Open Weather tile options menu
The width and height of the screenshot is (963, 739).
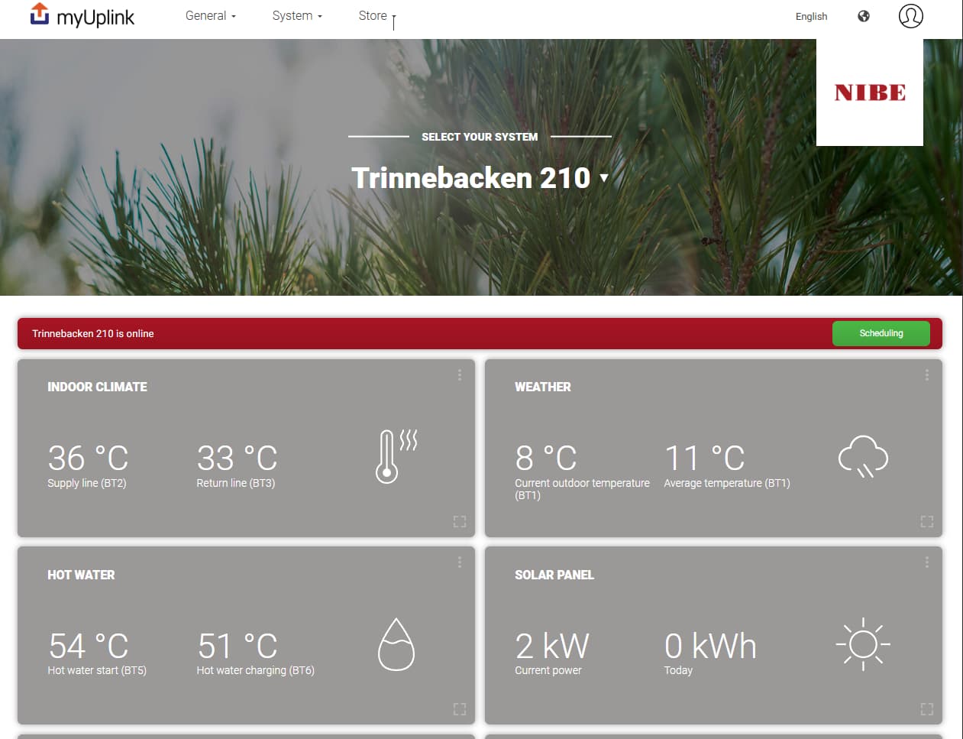[x=927, y=375]
